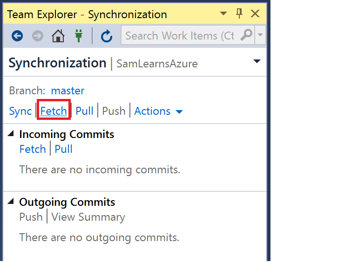Open the window position dropdown arrow
The image size is (358, 262).
[223, 14]
